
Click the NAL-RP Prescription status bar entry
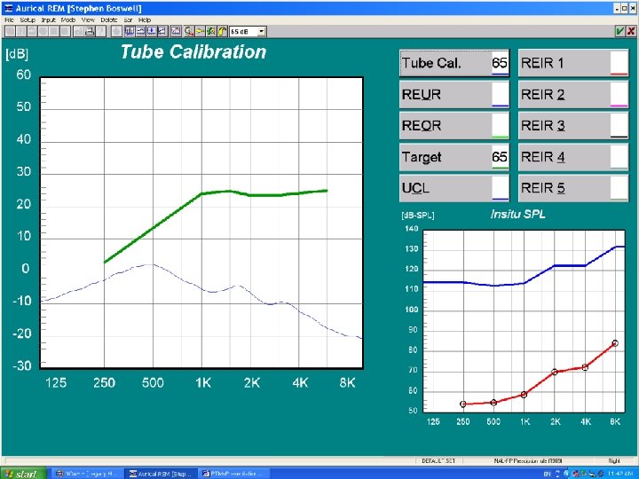(528, 460)
